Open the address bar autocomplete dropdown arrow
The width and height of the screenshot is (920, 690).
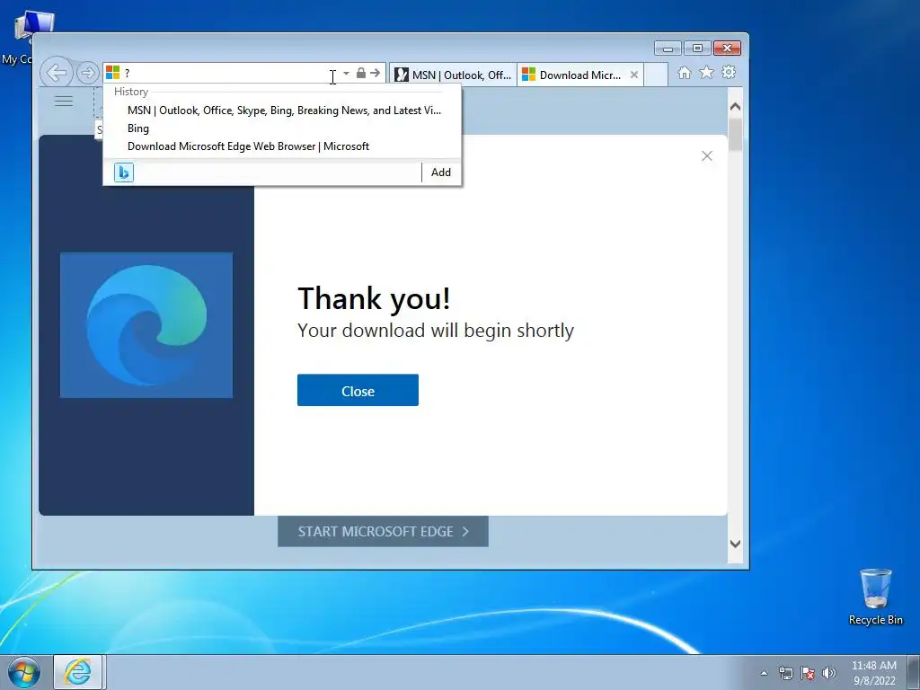click(346, 74)
